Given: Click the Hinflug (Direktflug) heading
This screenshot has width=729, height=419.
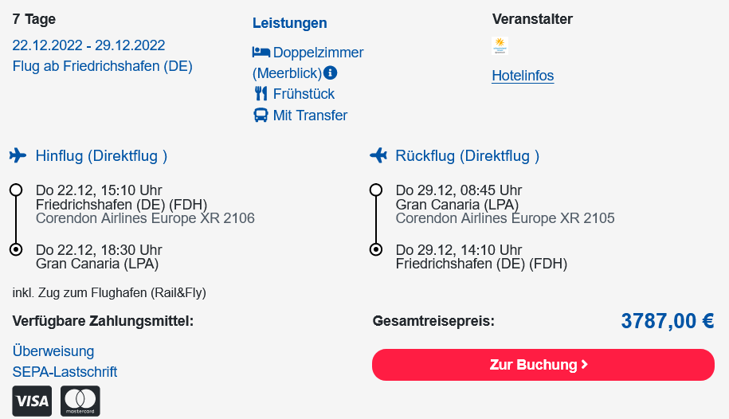Looking at the screenshot, I should (101, 156).
